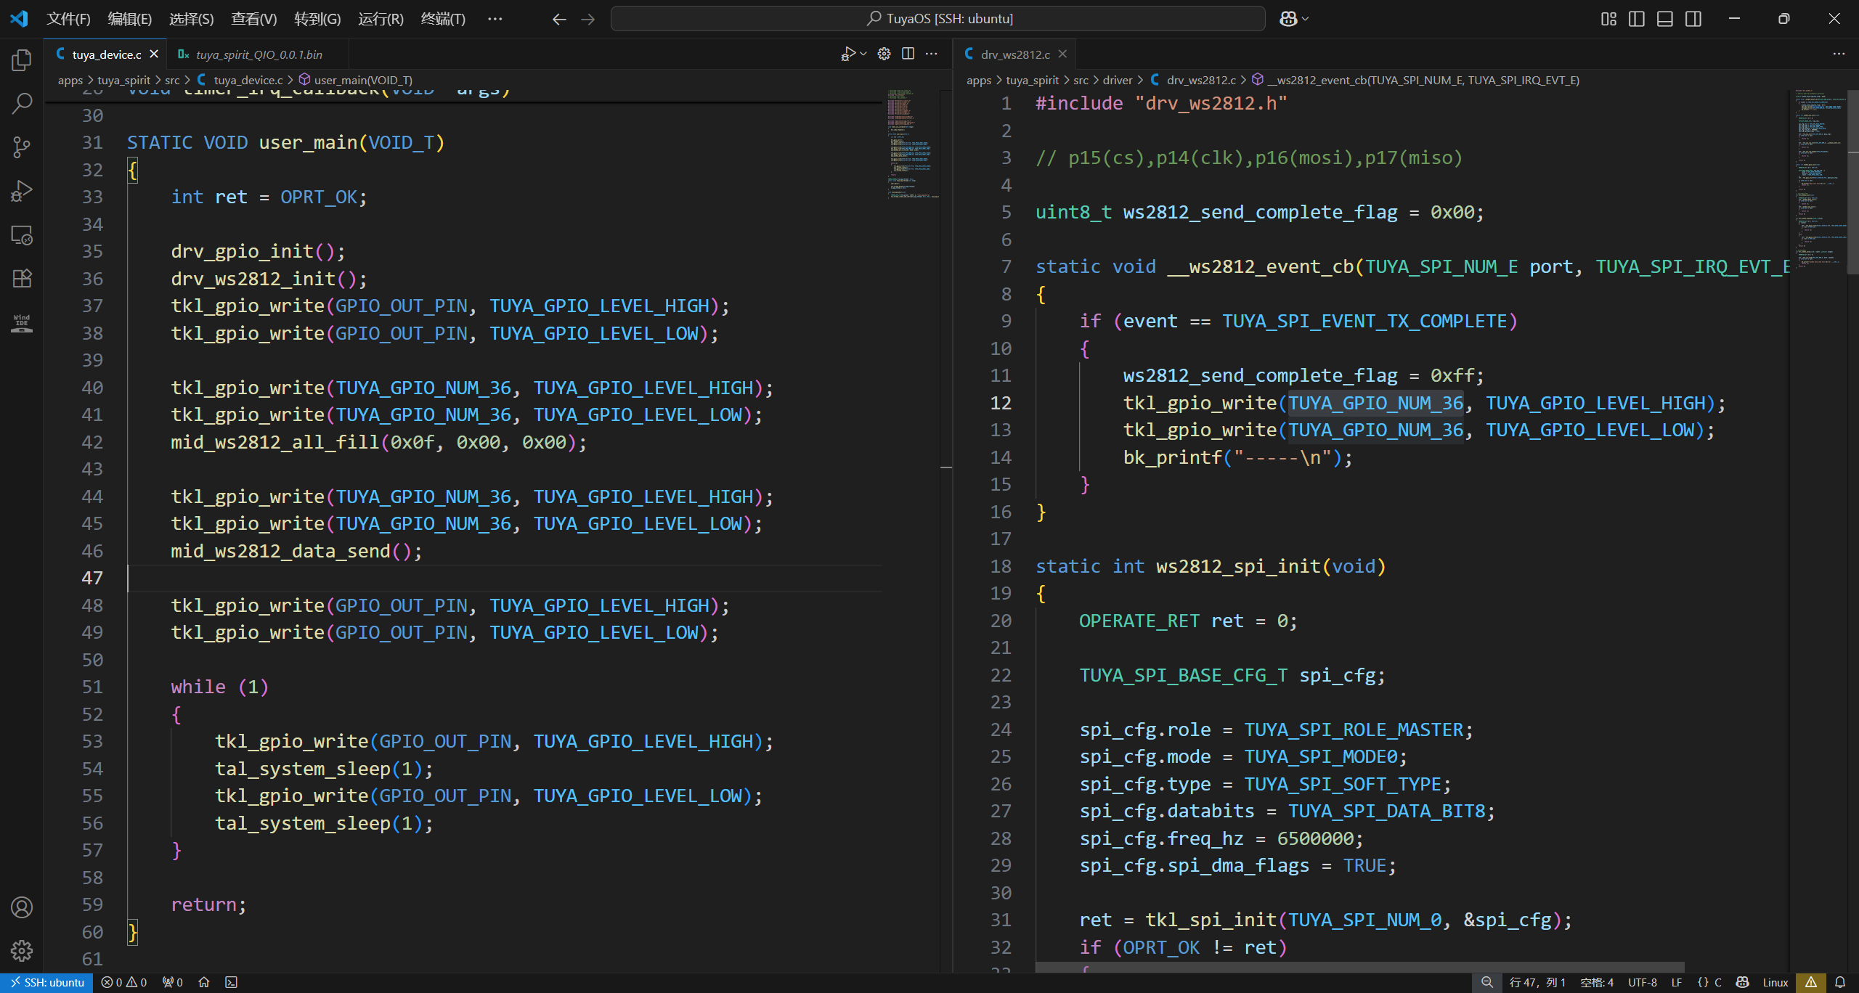Select language mode '{} C' in status bar
This screenshot has height=993, width=1859.
(x=1710, y=983)
